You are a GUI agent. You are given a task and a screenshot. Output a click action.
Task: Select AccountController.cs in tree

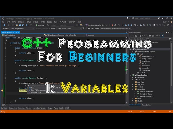click(x=147, y=92)
